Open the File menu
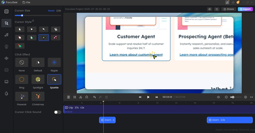This screenshot has width=255, height=133. 26,3
